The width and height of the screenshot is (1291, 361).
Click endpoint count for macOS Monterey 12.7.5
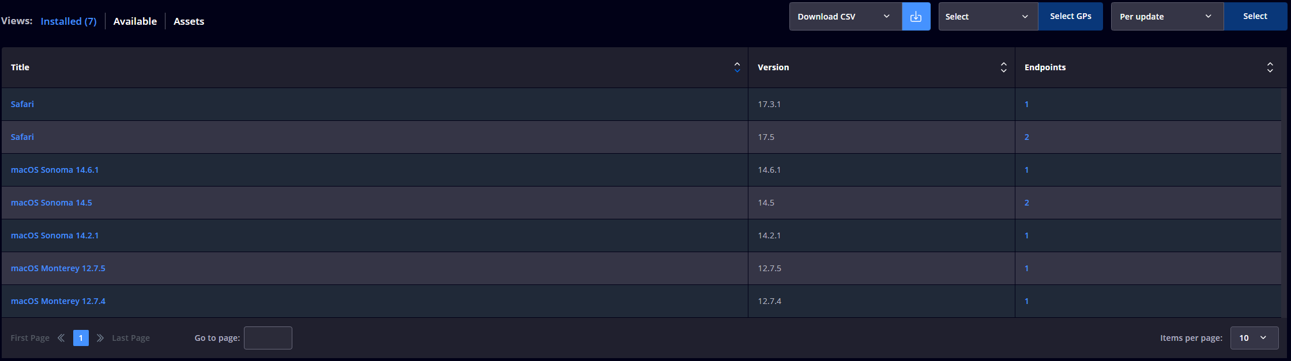pos(1027,268)
